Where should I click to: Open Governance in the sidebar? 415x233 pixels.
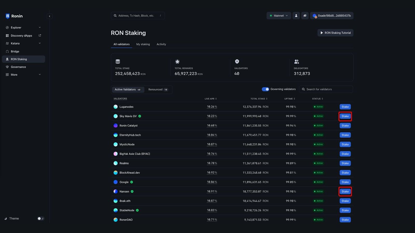pos(23,67)
